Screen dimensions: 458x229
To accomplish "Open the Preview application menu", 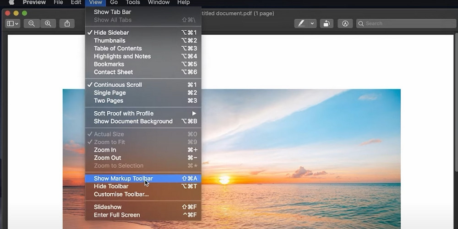I will coord(34,2).
